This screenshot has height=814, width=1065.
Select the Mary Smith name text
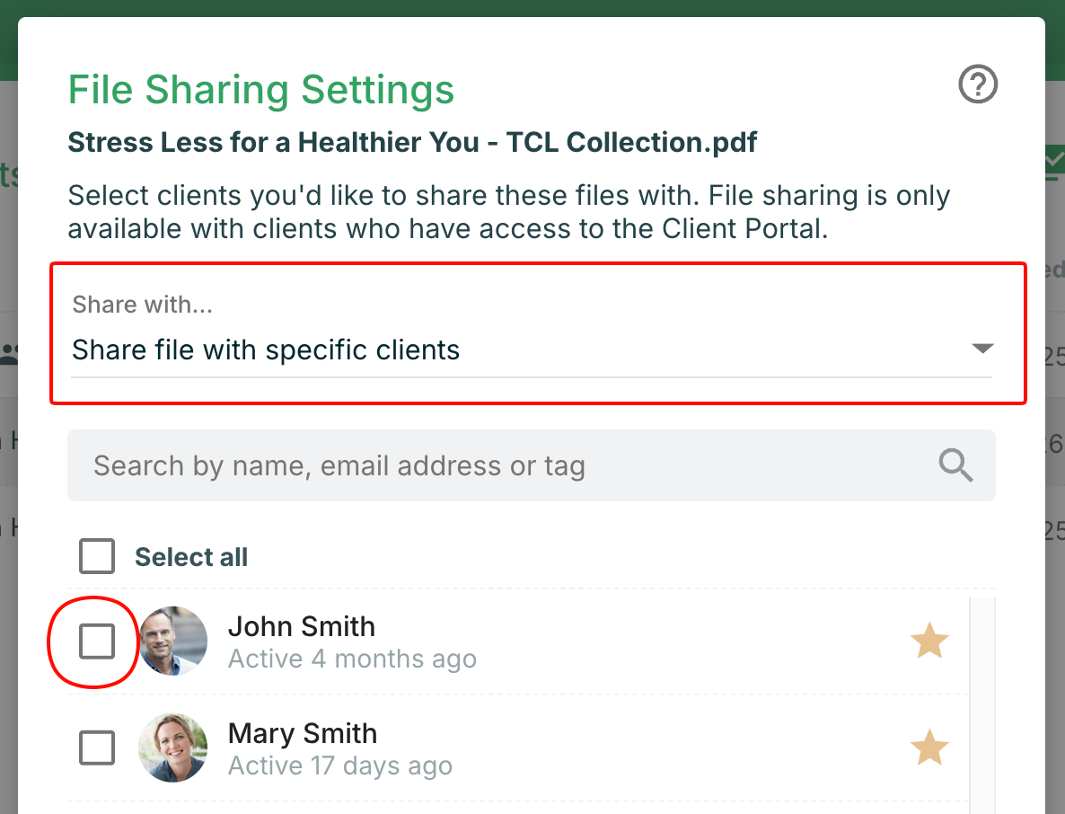[x=303, y=733]
